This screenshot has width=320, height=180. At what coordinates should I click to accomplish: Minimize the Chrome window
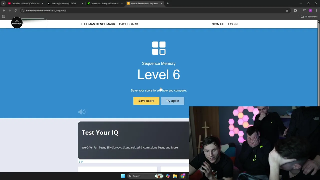(301, 3)
